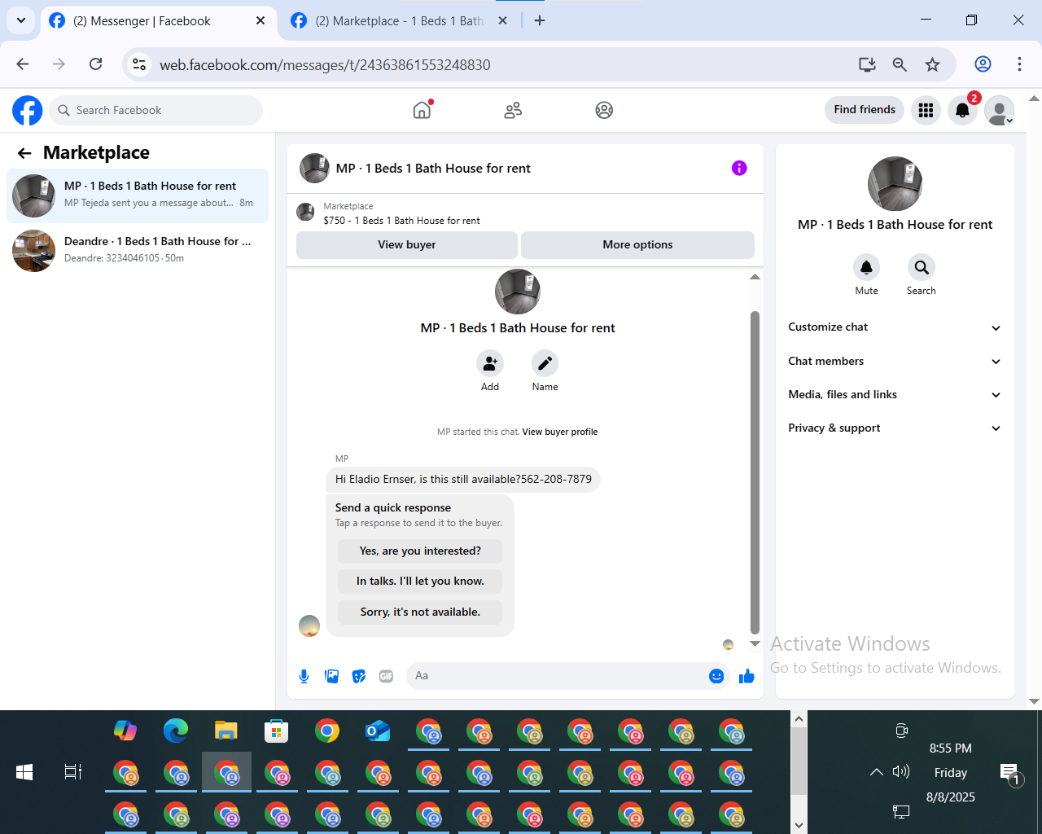Screen dimensions: 1042x834
Task: Focus the Search Facebook field
Action: click(x=156, y=110)
